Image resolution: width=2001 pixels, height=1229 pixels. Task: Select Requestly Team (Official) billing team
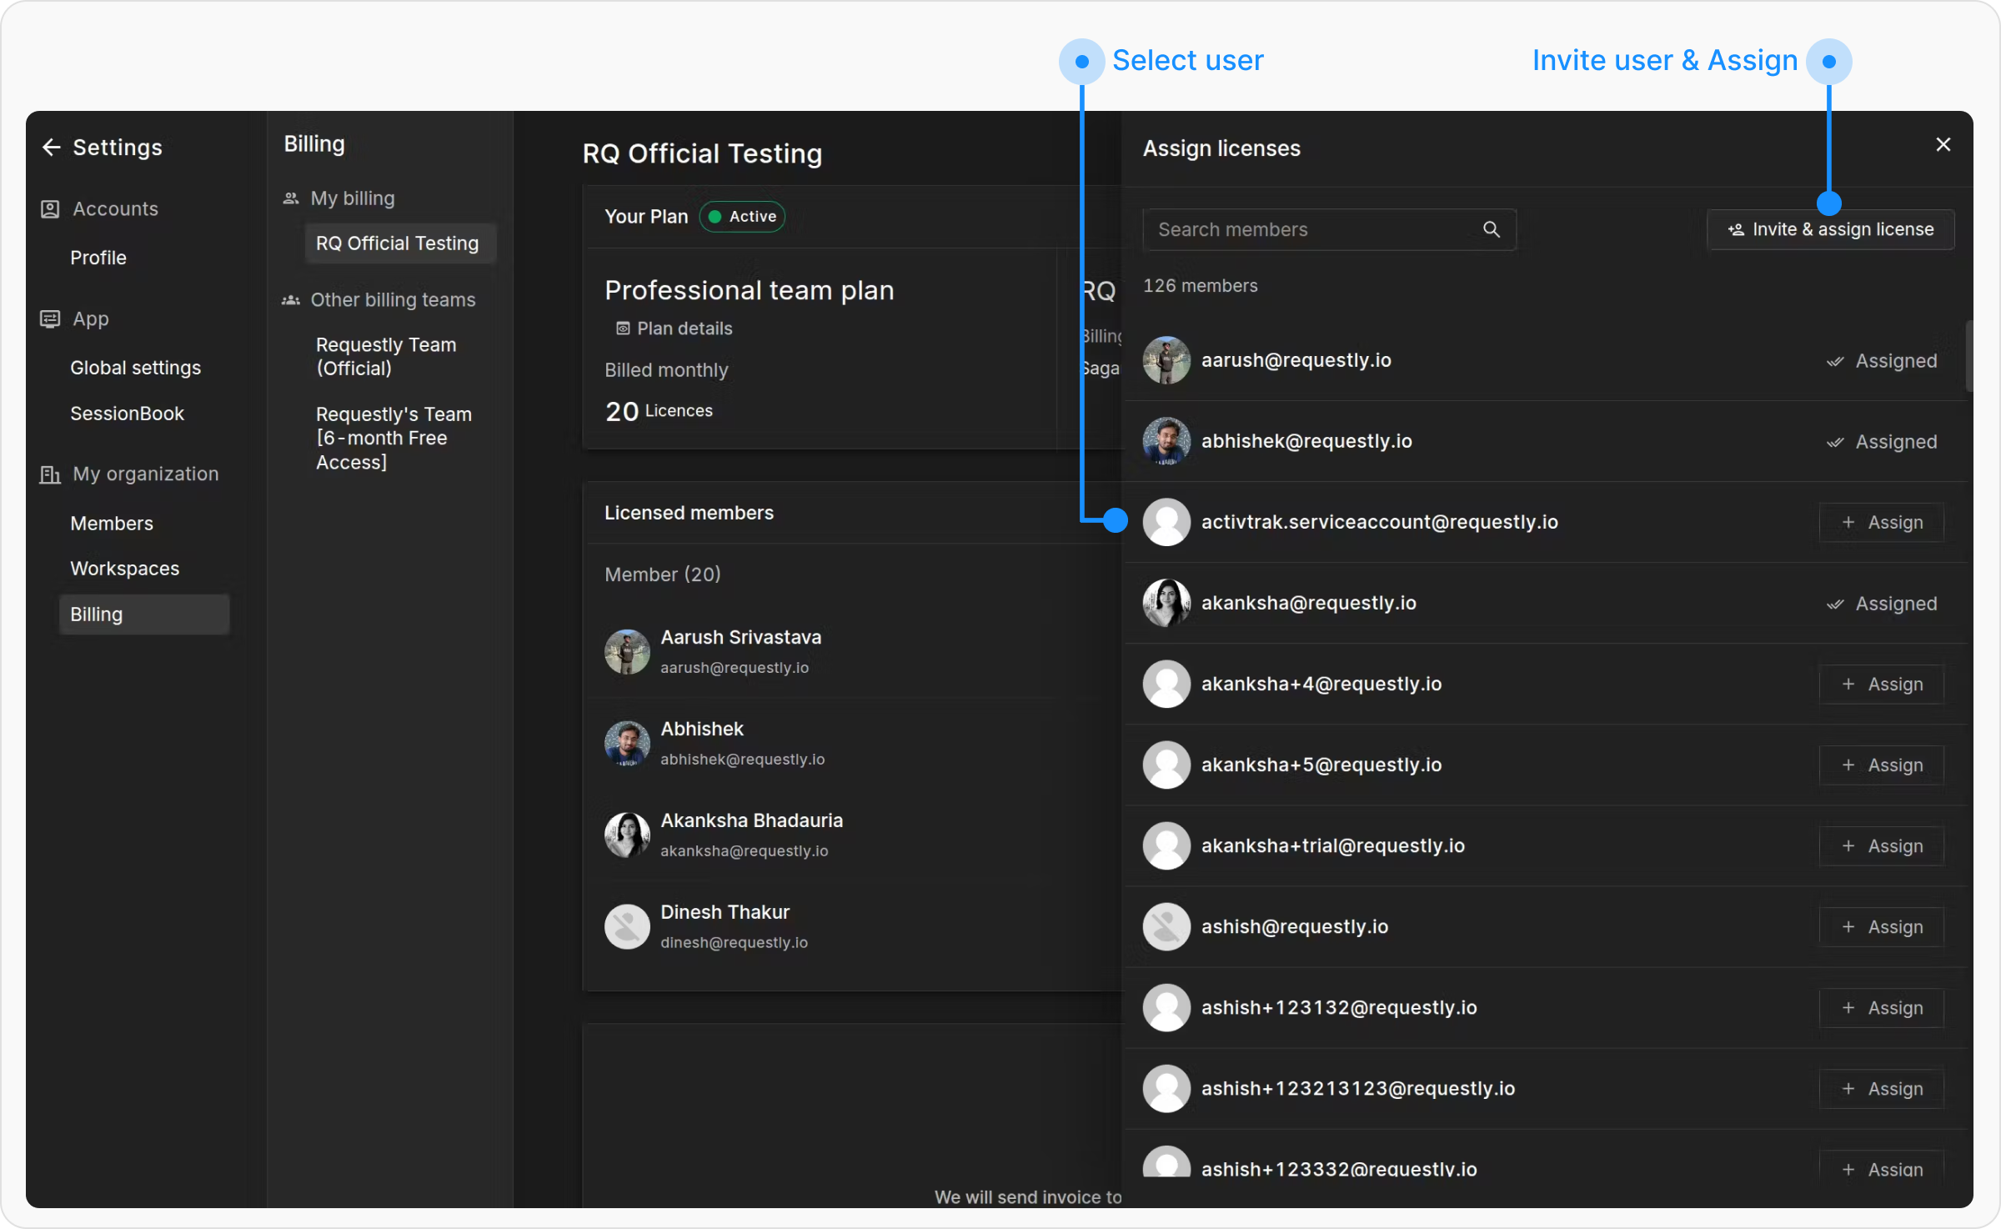tap(386, 357)
